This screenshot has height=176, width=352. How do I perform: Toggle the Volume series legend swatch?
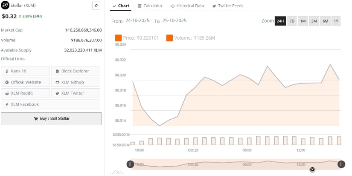169,38
